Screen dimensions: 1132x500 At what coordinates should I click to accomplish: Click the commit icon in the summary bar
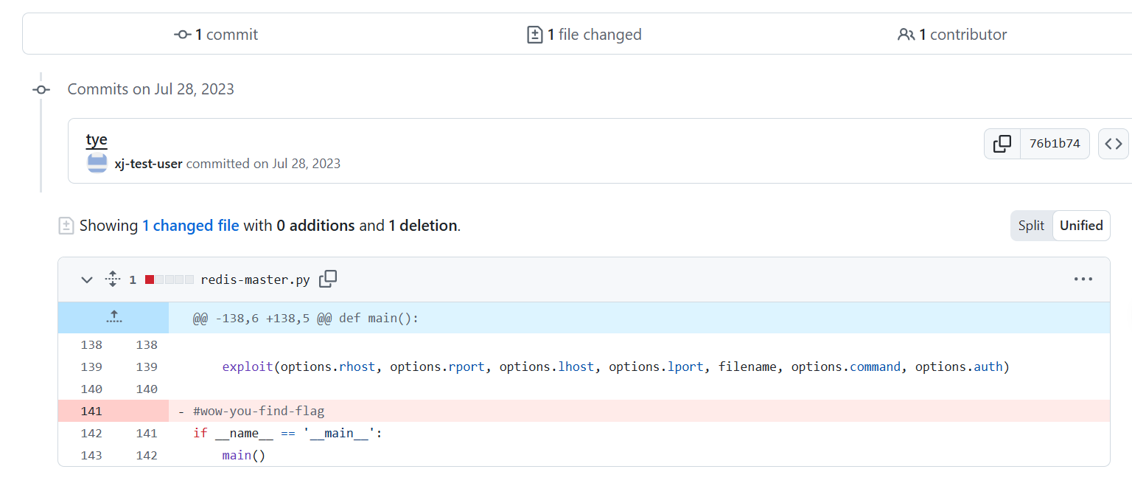(x=183, y=35)
